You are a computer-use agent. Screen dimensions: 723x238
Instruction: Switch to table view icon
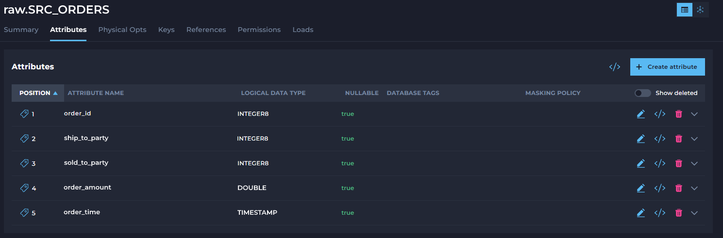[x=685, y=10]
